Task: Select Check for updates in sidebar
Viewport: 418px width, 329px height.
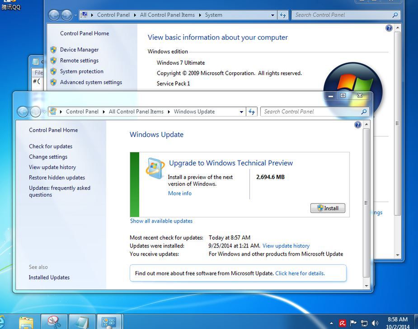Action: tap(51, 146)
